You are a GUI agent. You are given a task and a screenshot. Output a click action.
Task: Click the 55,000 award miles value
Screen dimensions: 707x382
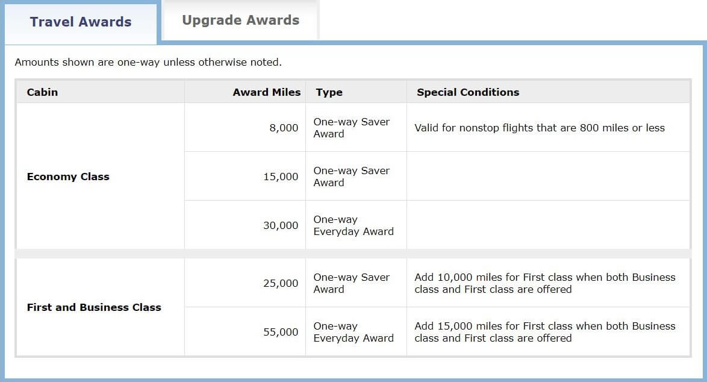281,332
